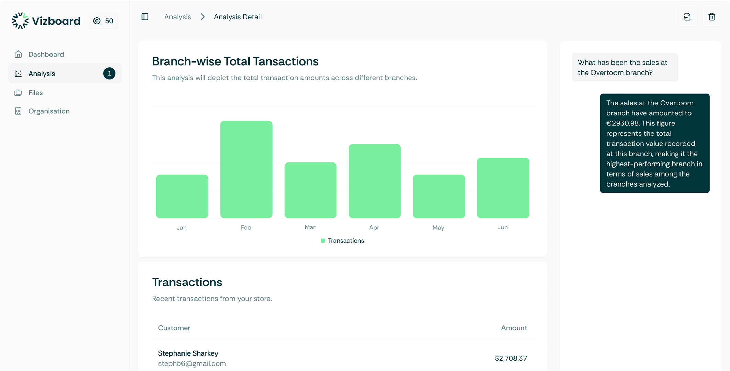Click Stephanie Sharkey's transaction row
This screenshot has height=371, width=730.
point(342,358)
